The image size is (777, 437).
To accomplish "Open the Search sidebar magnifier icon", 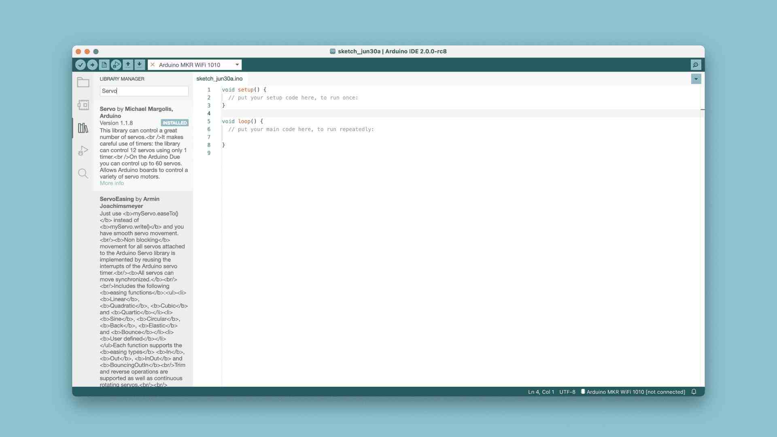I will tap(83, 174).
